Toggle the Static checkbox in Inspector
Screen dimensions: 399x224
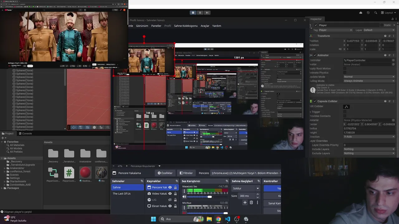click(x=382, y=25)
